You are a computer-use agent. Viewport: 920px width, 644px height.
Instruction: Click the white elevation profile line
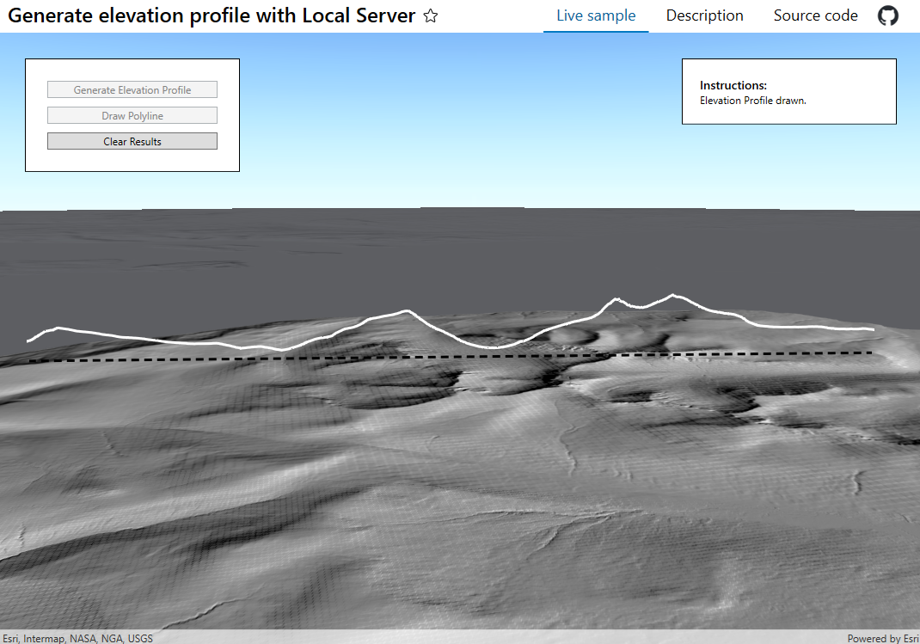point(404,310)
